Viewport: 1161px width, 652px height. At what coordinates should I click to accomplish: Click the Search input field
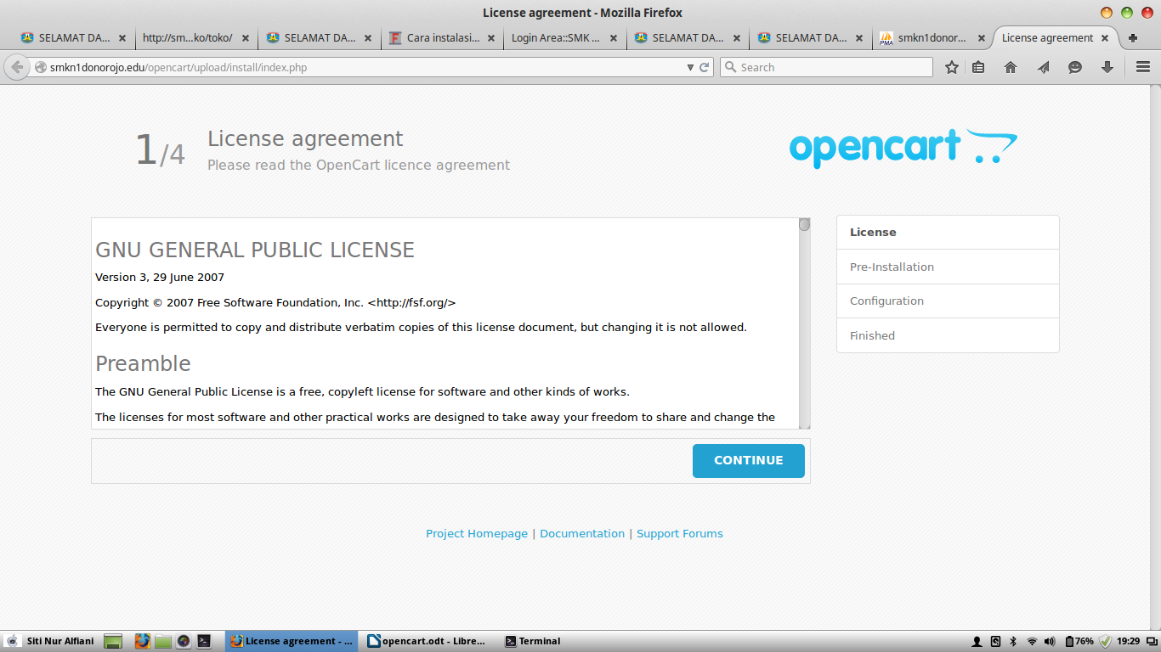click(826, 67)
